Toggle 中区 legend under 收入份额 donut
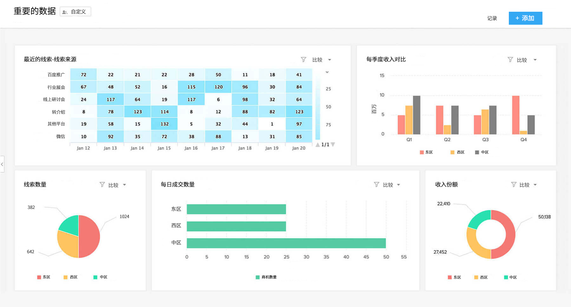 coord(511,277)
